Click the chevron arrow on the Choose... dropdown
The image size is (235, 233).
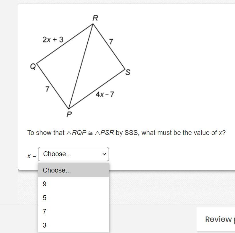pos(104,154)
